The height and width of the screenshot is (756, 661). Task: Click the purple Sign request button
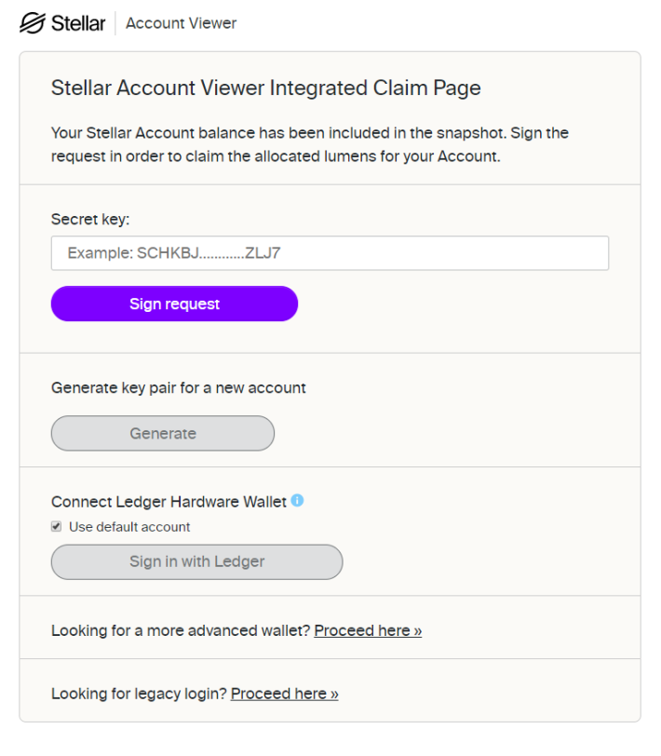coord(174,304)
